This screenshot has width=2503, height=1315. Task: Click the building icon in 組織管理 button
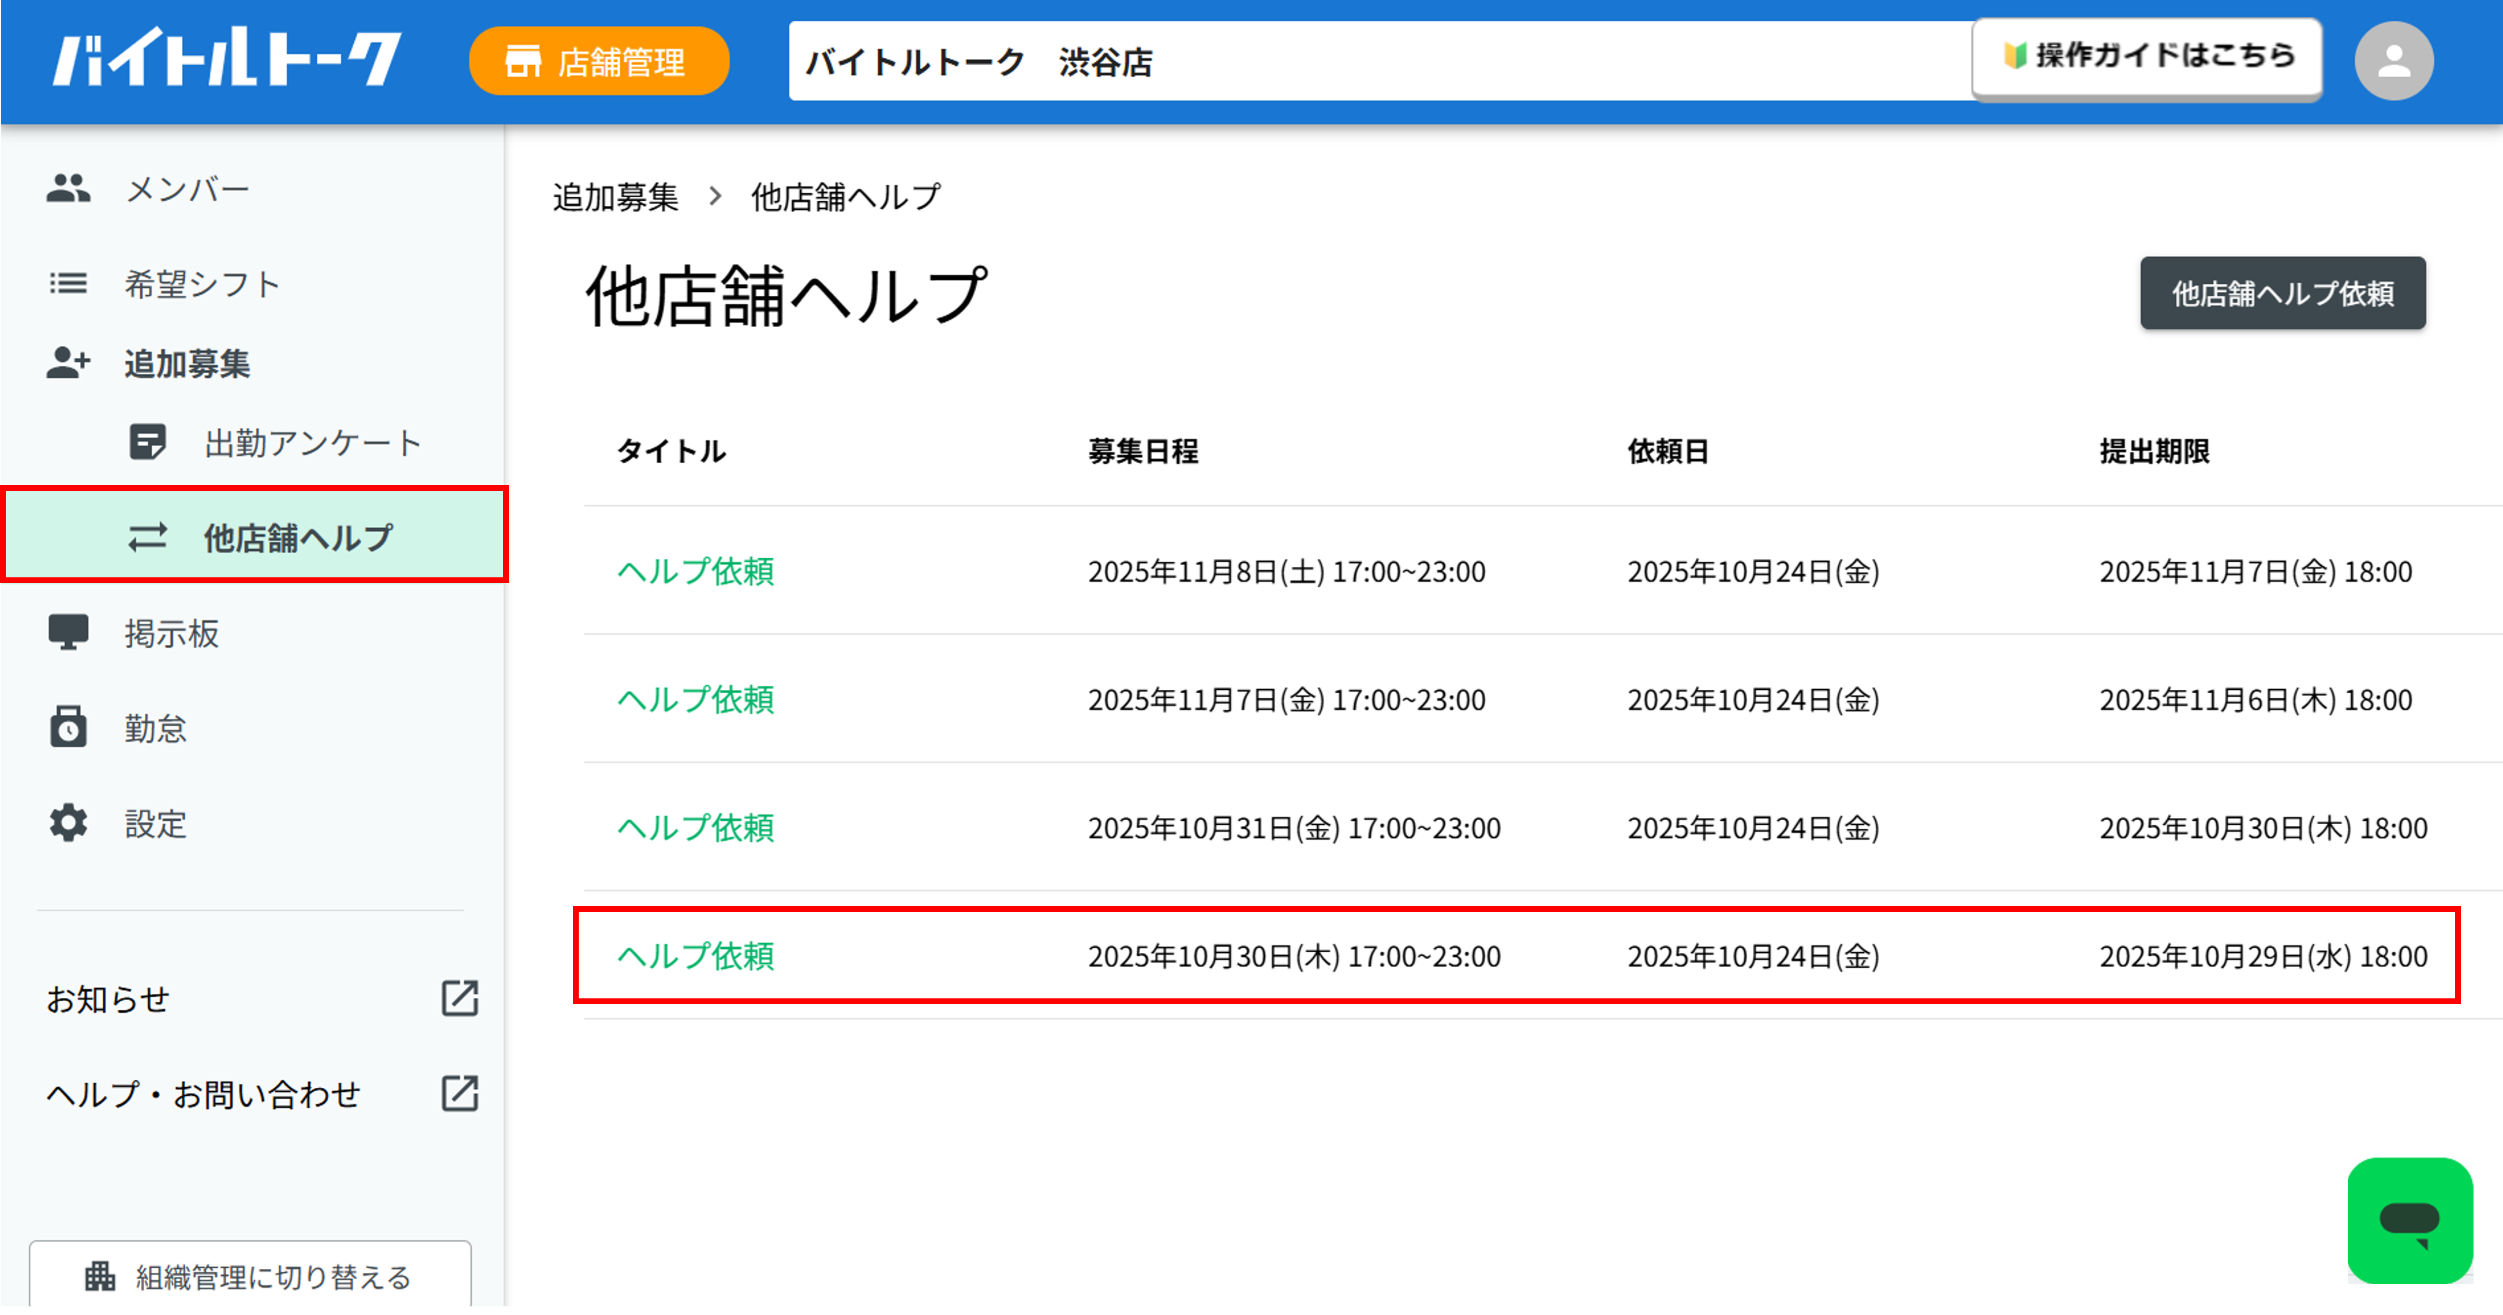tap(100, 1276)
